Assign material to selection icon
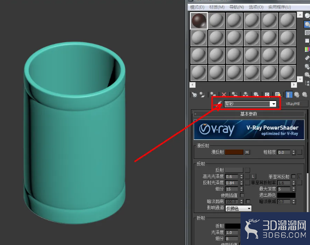 (213, 94)
